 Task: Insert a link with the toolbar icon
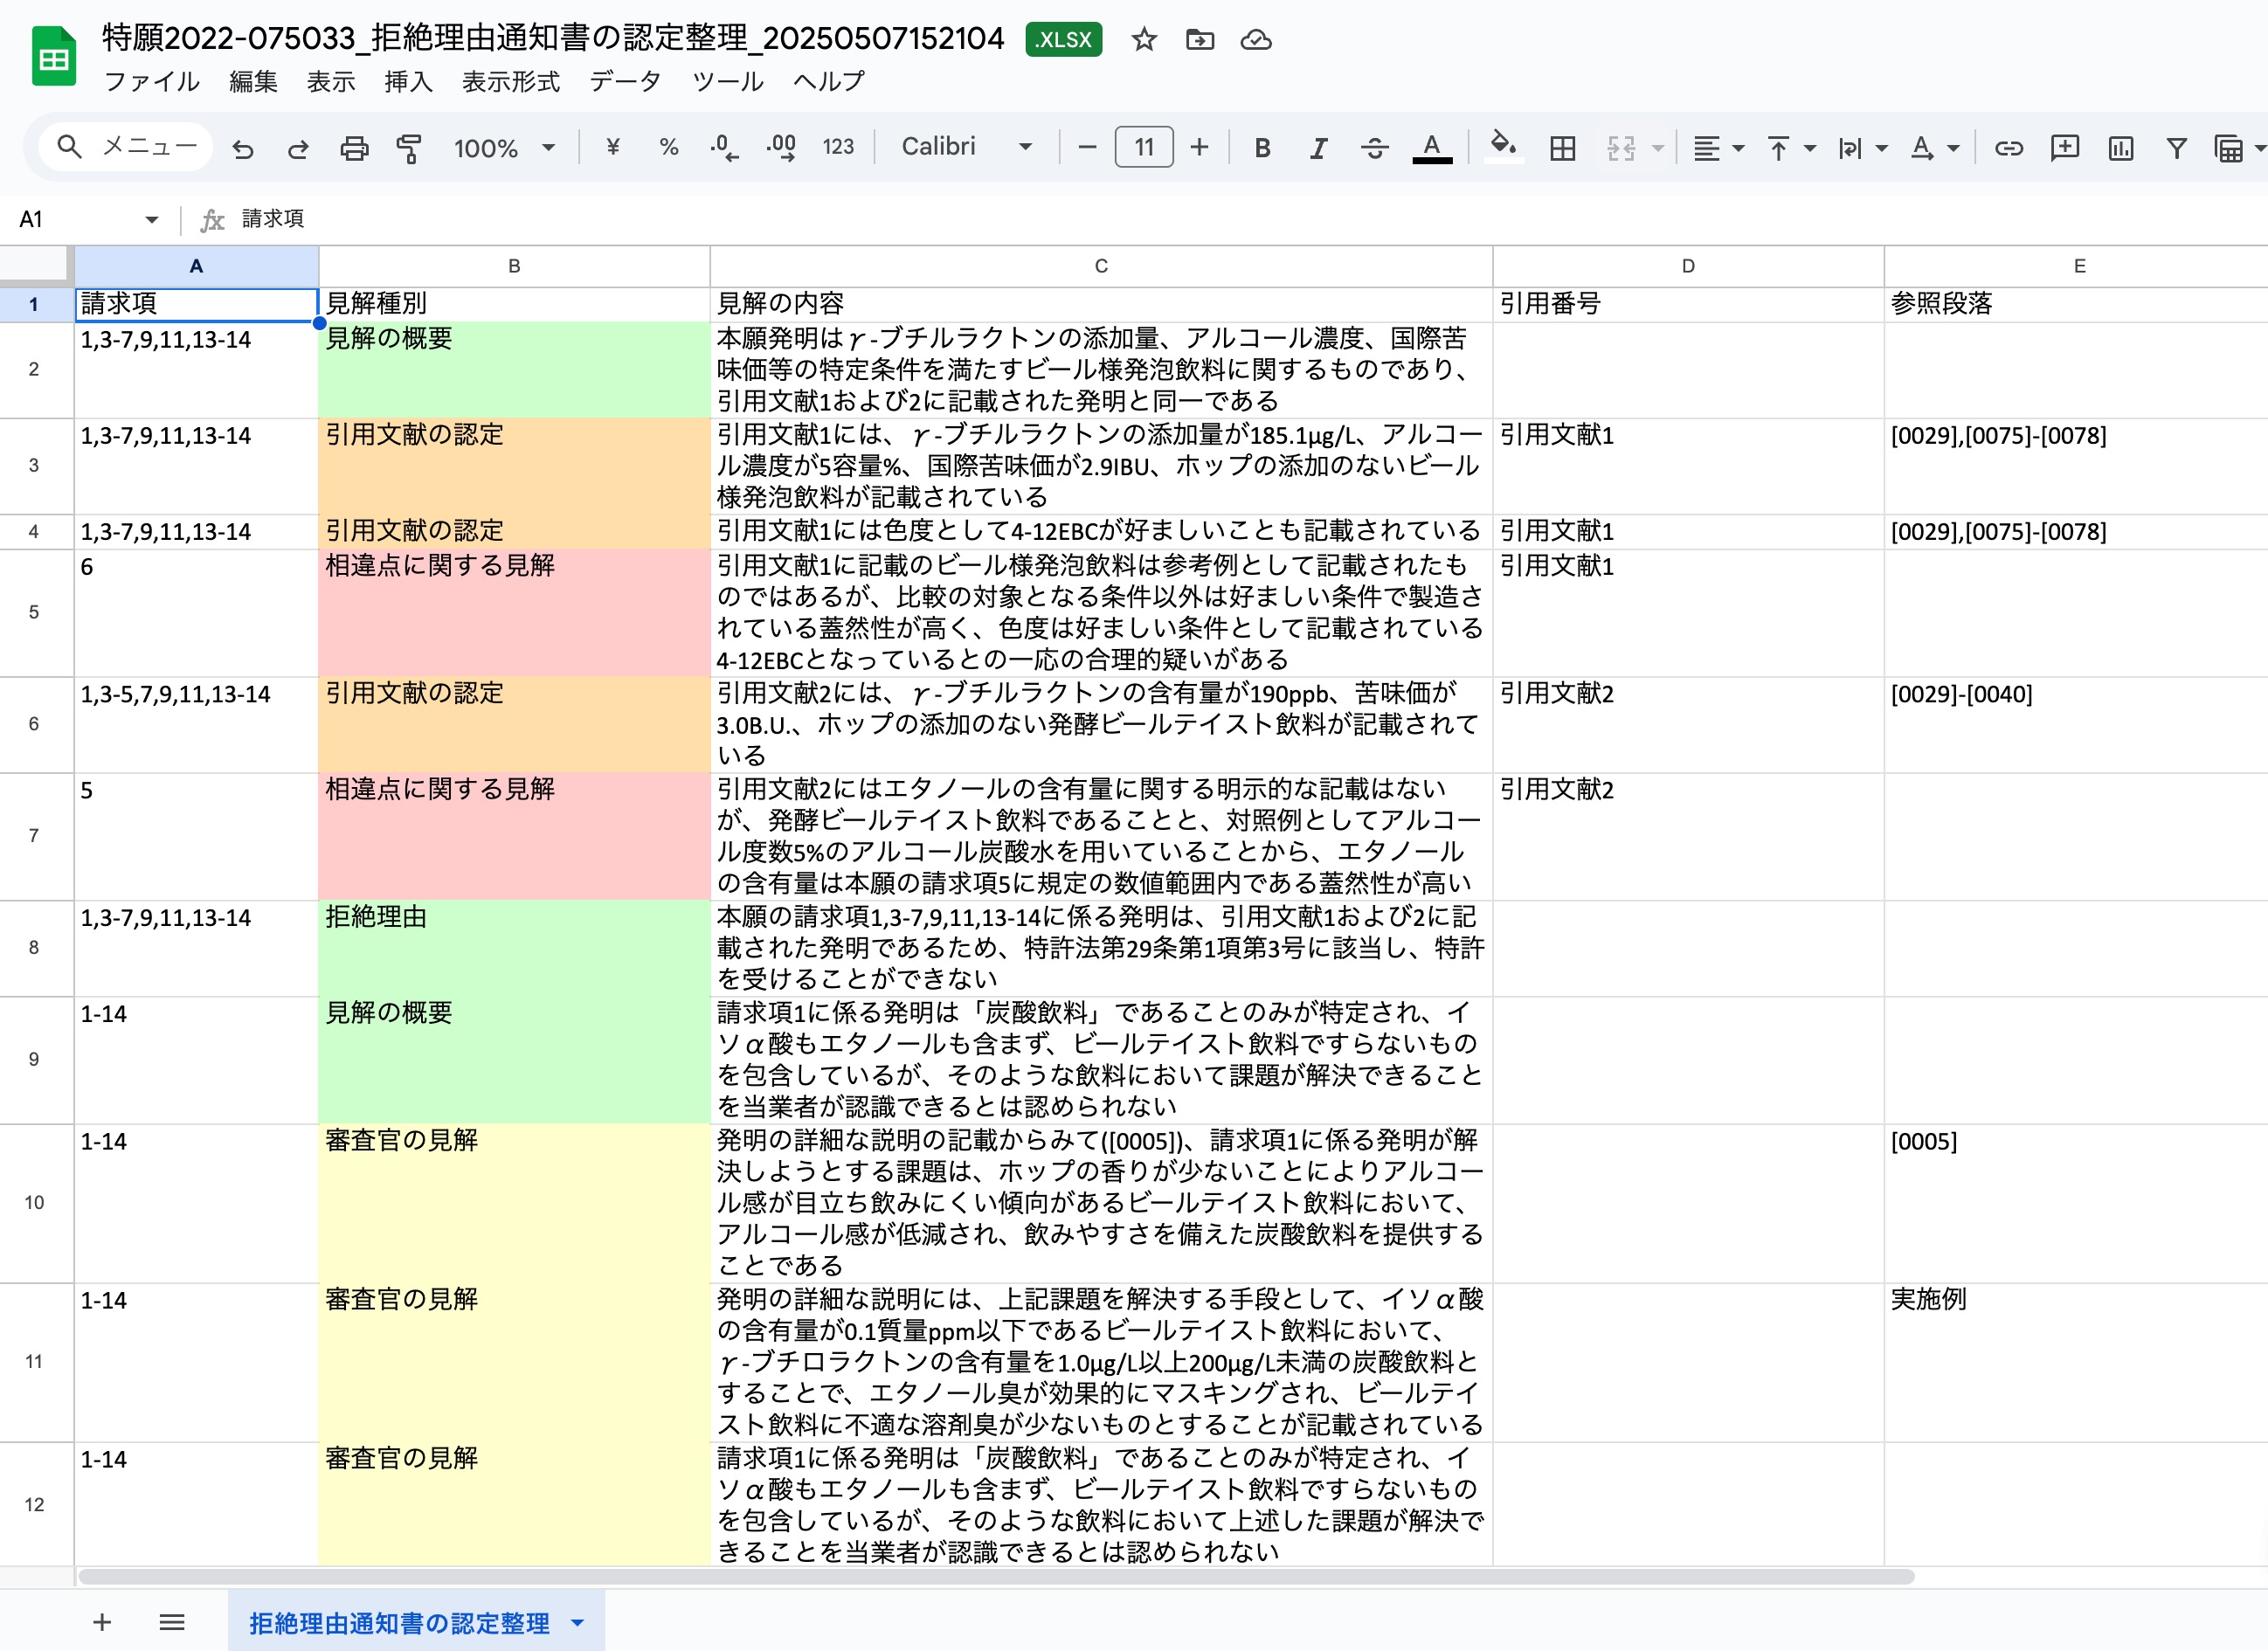click(2009, 147)
